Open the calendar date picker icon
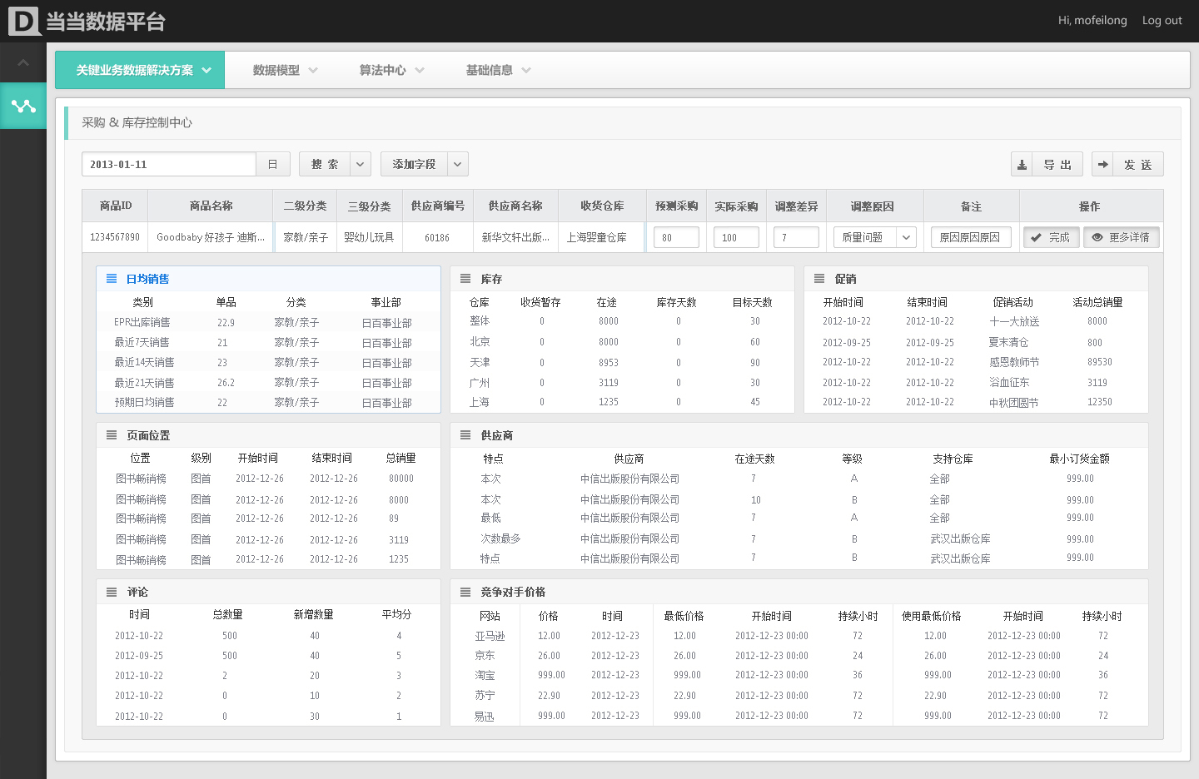Viewport: 1199px width, 779px height. pyautogui.click(x=272, y=164)
